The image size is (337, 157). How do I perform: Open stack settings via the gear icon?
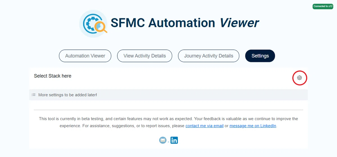click(x=299, y=78)
